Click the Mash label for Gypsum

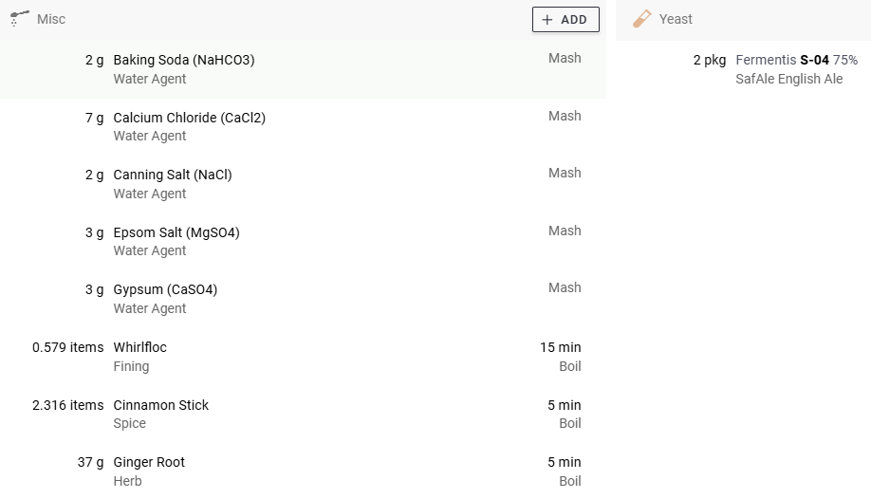[x=565, y=287]
